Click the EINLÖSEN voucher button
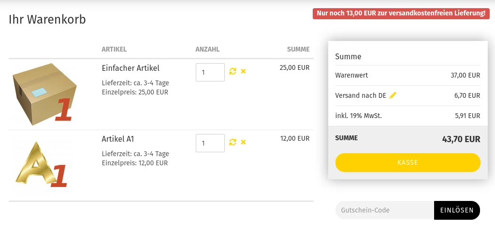The width and height of the screenshot is (495, 226). [x=457, y=210]
